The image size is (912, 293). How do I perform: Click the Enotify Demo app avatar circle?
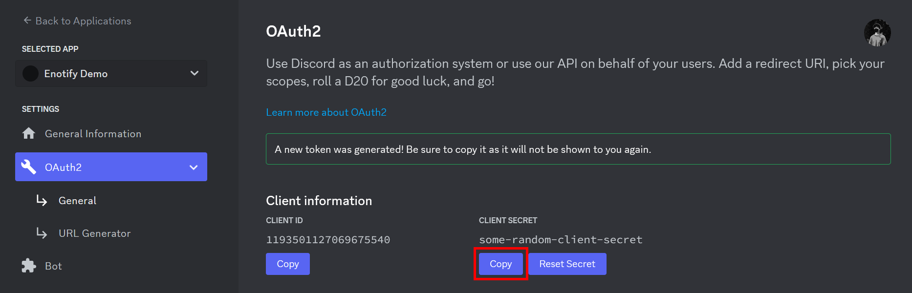pos(30,74)
